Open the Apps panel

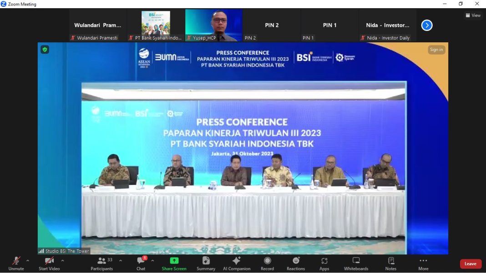[324, 264]
